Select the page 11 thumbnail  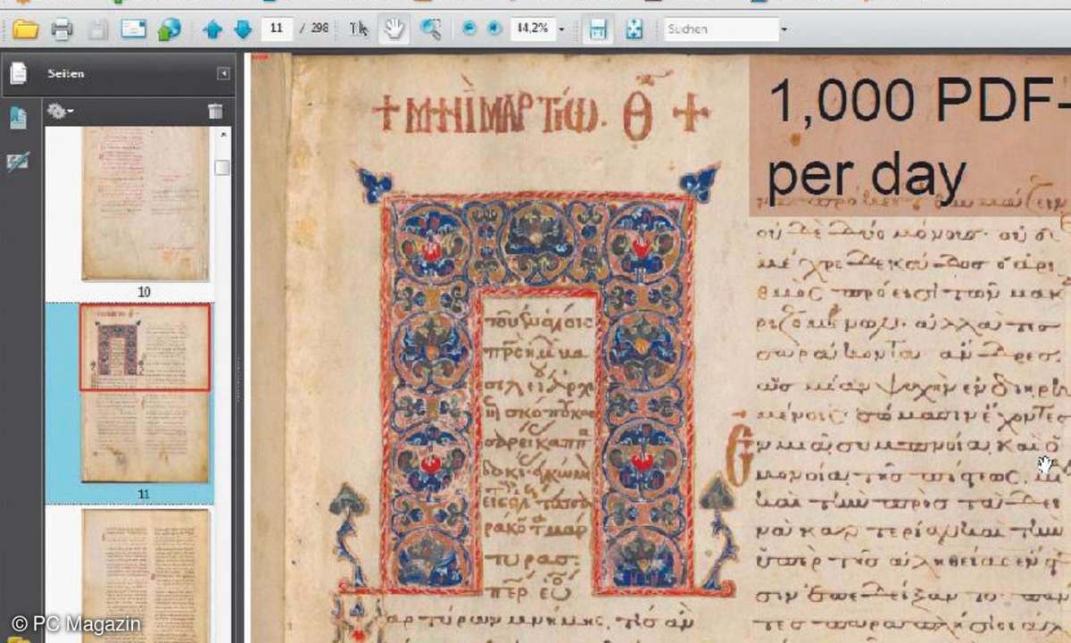(145, 393)
